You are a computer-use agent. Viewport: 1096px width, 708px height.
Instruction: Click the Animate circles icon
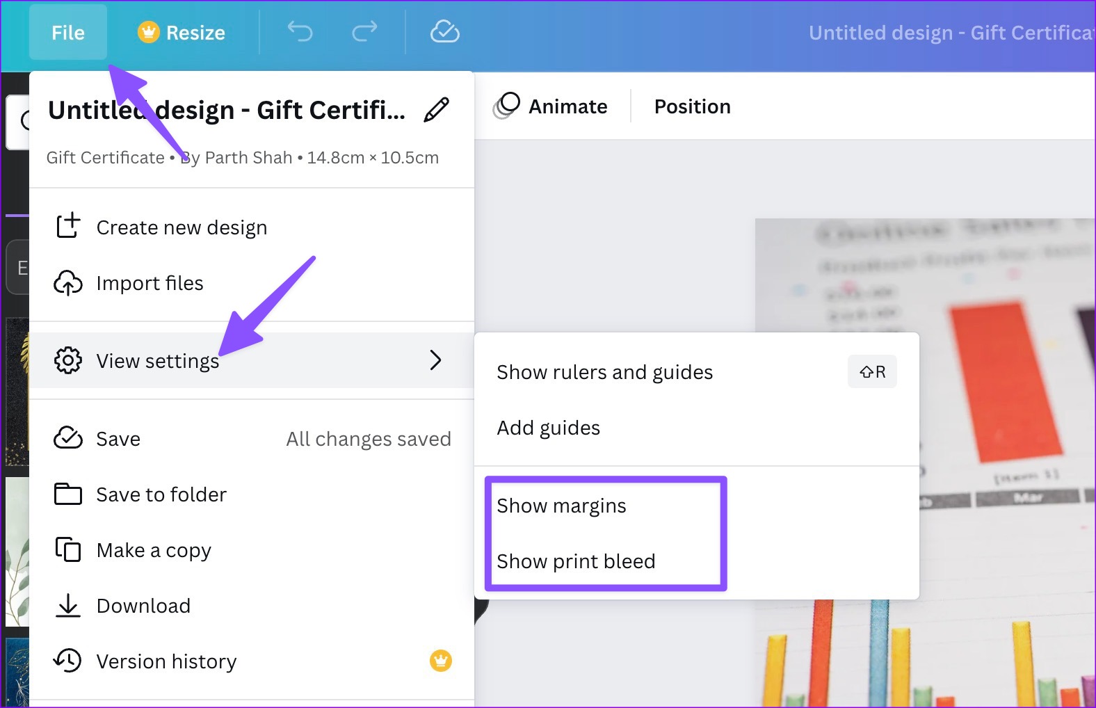pyautogui.click(x=506, y=106)
